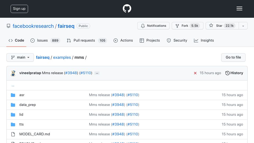Switch to the Projects tab

pos(150,40)
